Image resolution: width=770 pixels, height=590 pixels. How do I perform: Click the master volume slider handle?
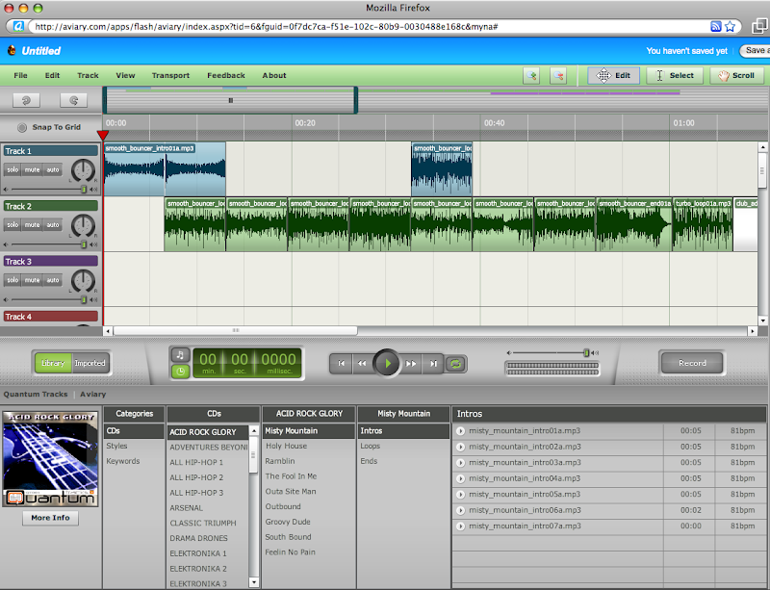(x=586, y=353)
